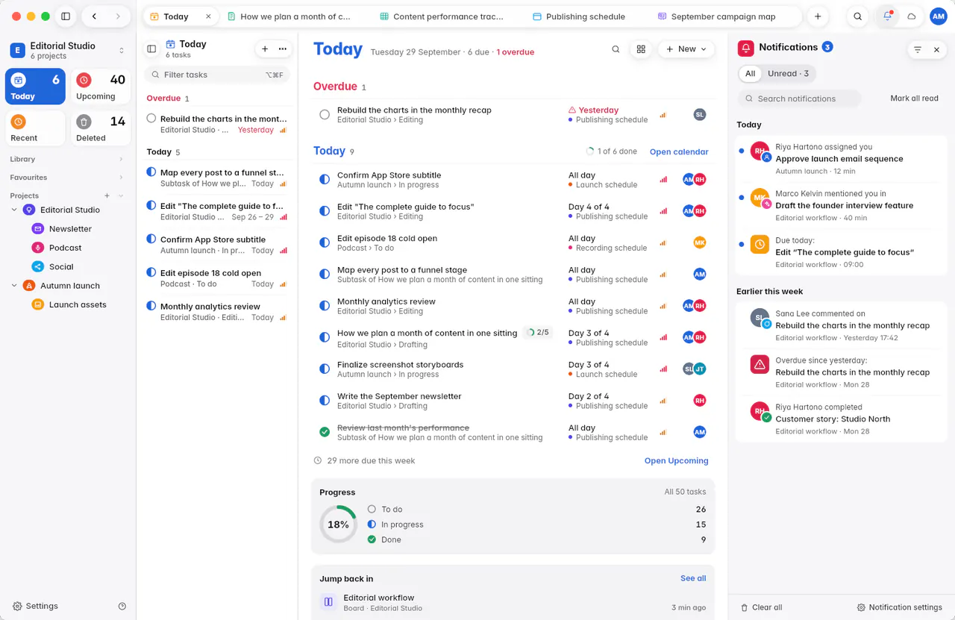
Task: Toggle the sidebar icon in title bar
Action: (66, 16)
